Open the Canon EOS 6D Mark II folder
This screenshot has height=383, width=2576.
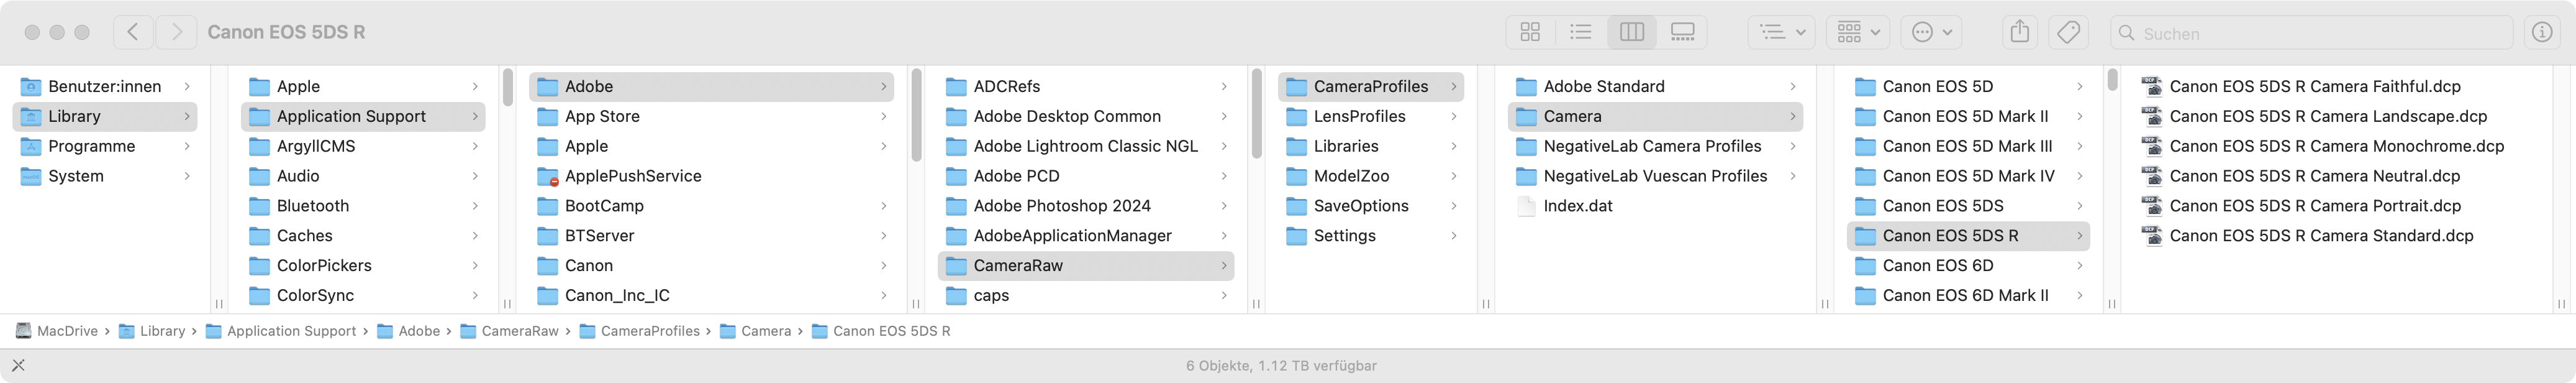pyautogui.click(x=1968, y=296)
